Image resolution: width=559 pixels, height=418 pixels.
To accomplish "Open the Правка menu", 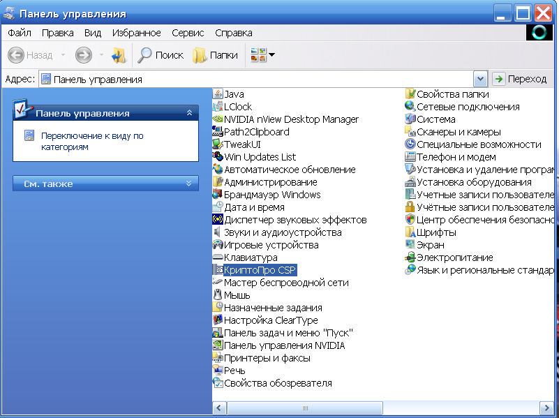I will [58, 33].
